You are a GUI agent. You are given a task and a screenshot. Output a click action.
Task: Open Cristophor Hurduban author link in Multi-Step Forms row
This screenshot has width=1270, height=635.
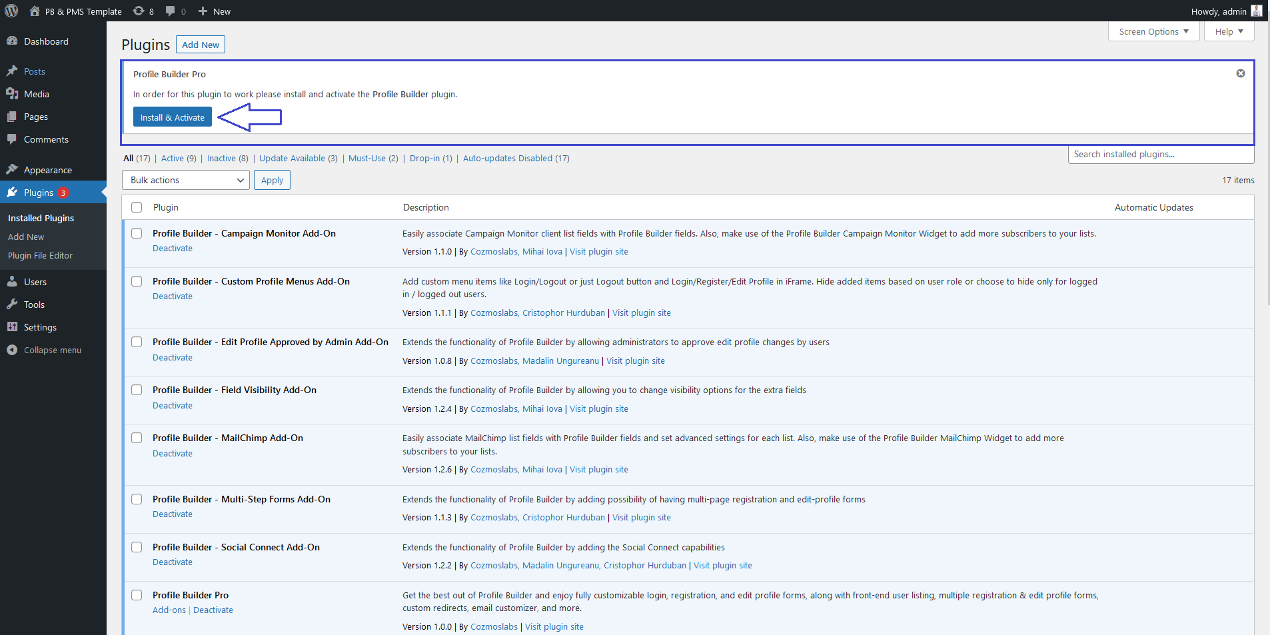pos(564,517)
